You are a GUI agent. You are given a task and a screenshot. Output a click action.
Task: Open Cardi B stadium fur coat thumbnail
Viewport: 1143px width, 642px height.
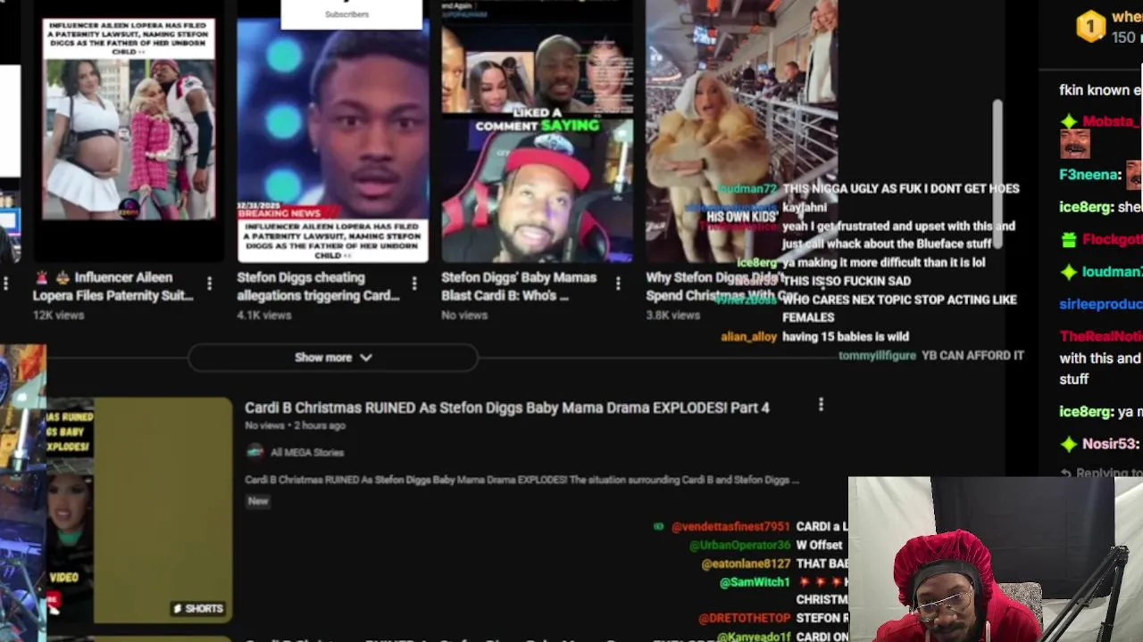click(740, 132)
